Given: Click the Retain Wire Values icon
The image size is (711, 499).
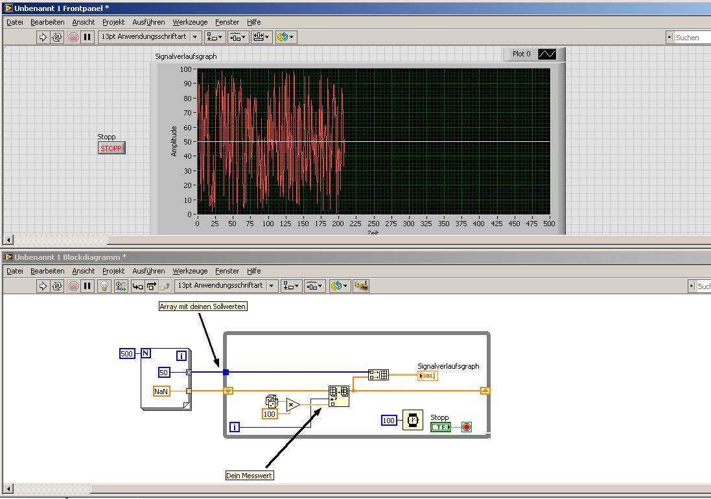Looking at the screenshot, I should click(121, 286).
